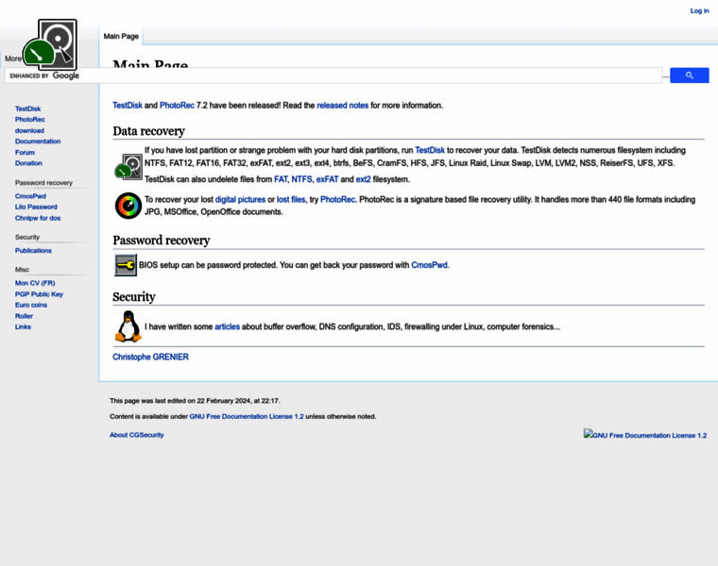Click the Tux penguin icon under Security
The image size is (718, 566).
click(128, 326)
